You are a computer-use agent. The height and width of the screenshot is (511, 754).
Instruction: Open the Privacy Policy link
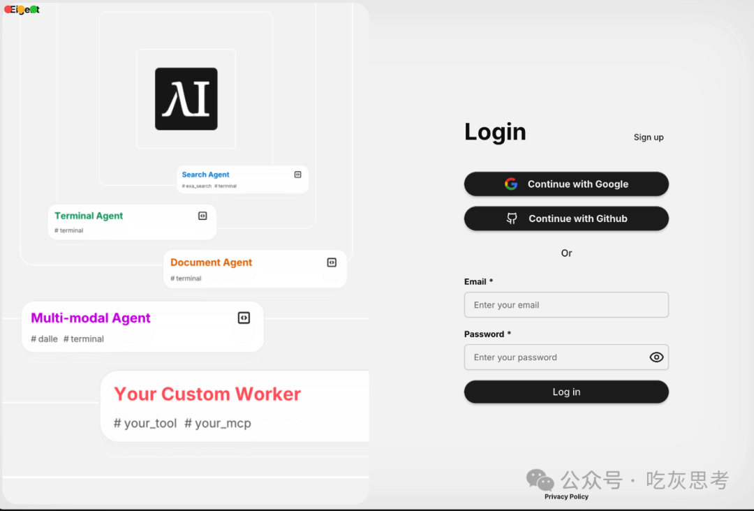[x=566, y=496]
